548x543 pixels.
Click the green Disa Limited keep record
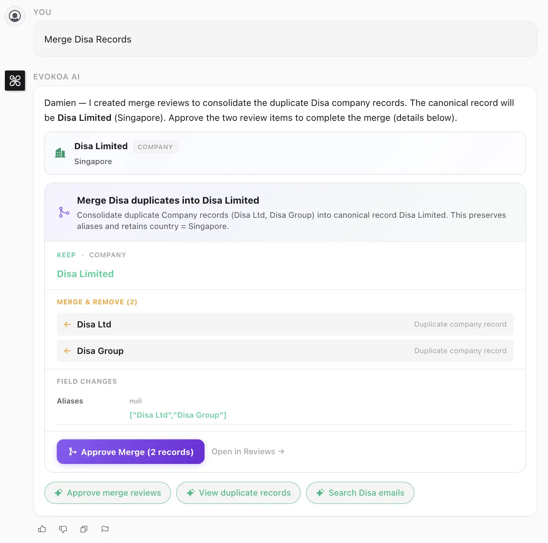pos(85,274)
